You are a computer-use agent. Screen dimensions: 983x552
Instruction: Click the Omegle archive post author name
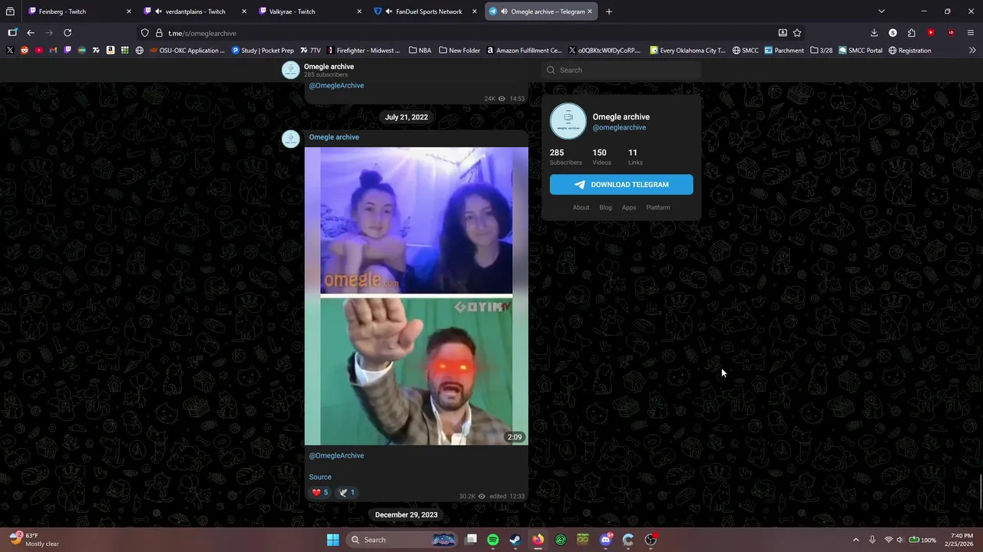334,137
